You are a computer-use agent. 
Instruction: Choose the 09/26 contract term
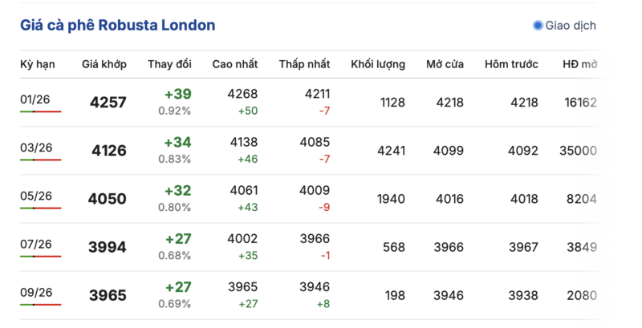pos(36,292)
